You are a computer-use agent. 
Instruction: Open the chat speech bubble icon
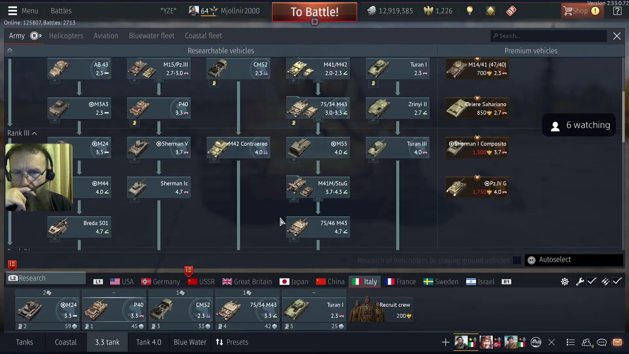pyautogui.click(x=602, y=343)
